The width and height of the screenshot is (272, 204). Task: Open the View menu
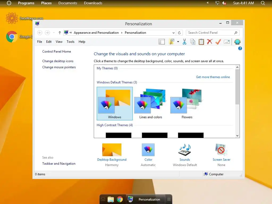[59, 42]
